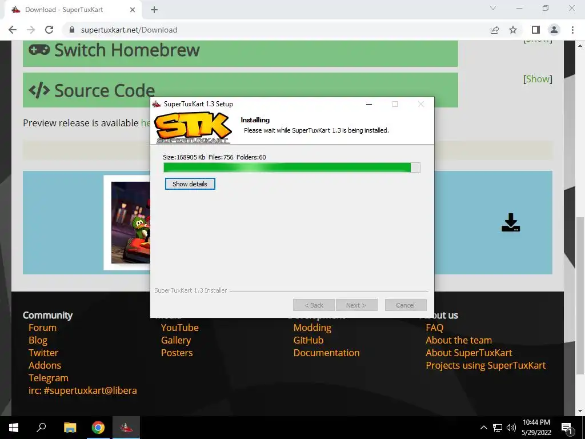Open the network status tray icon
The image size is (585, 439).
tap(498, 428)
